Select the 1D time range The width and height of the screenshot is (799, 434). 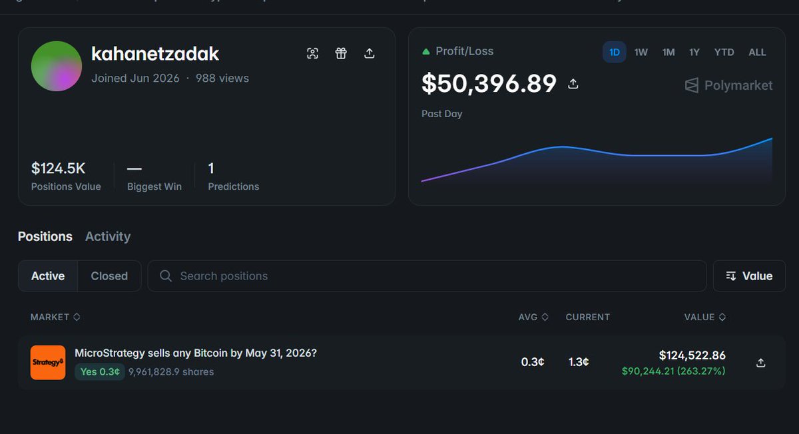pyautogui.click(x=615, y=52)
